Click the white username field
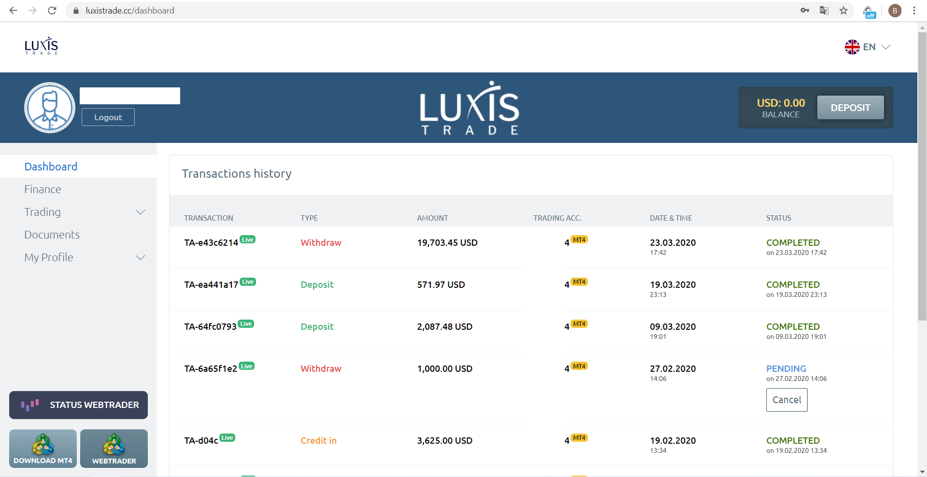 (130, 96)
